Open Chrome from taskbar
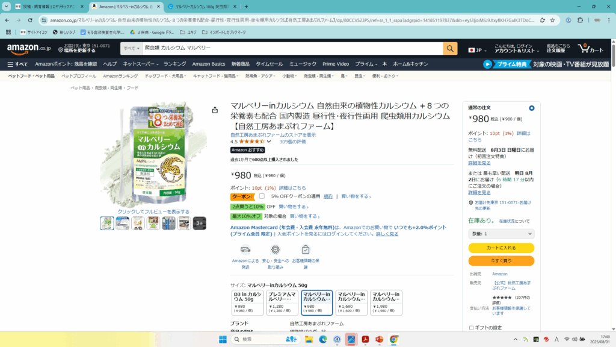 point(393,340)
